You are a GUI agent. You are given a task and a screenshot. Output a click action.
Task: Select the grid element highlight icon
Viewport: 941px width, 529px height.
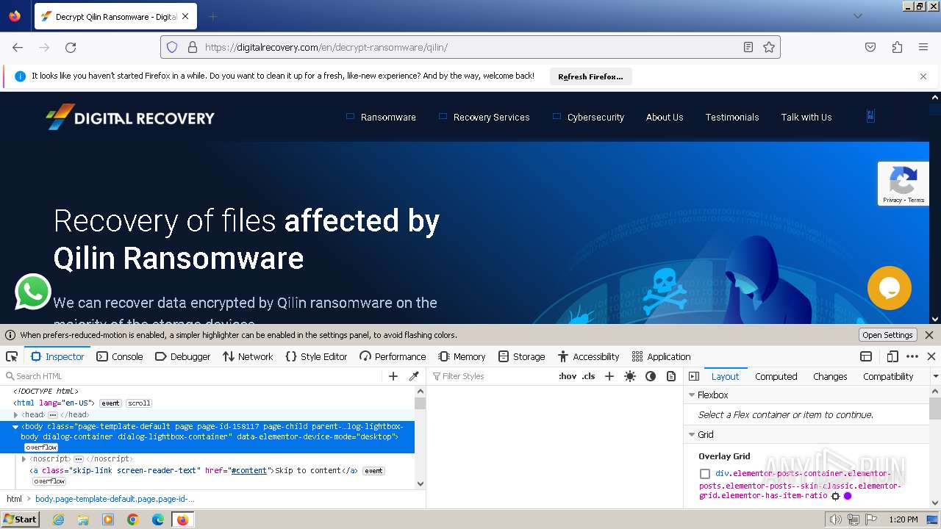coord(835,496)
